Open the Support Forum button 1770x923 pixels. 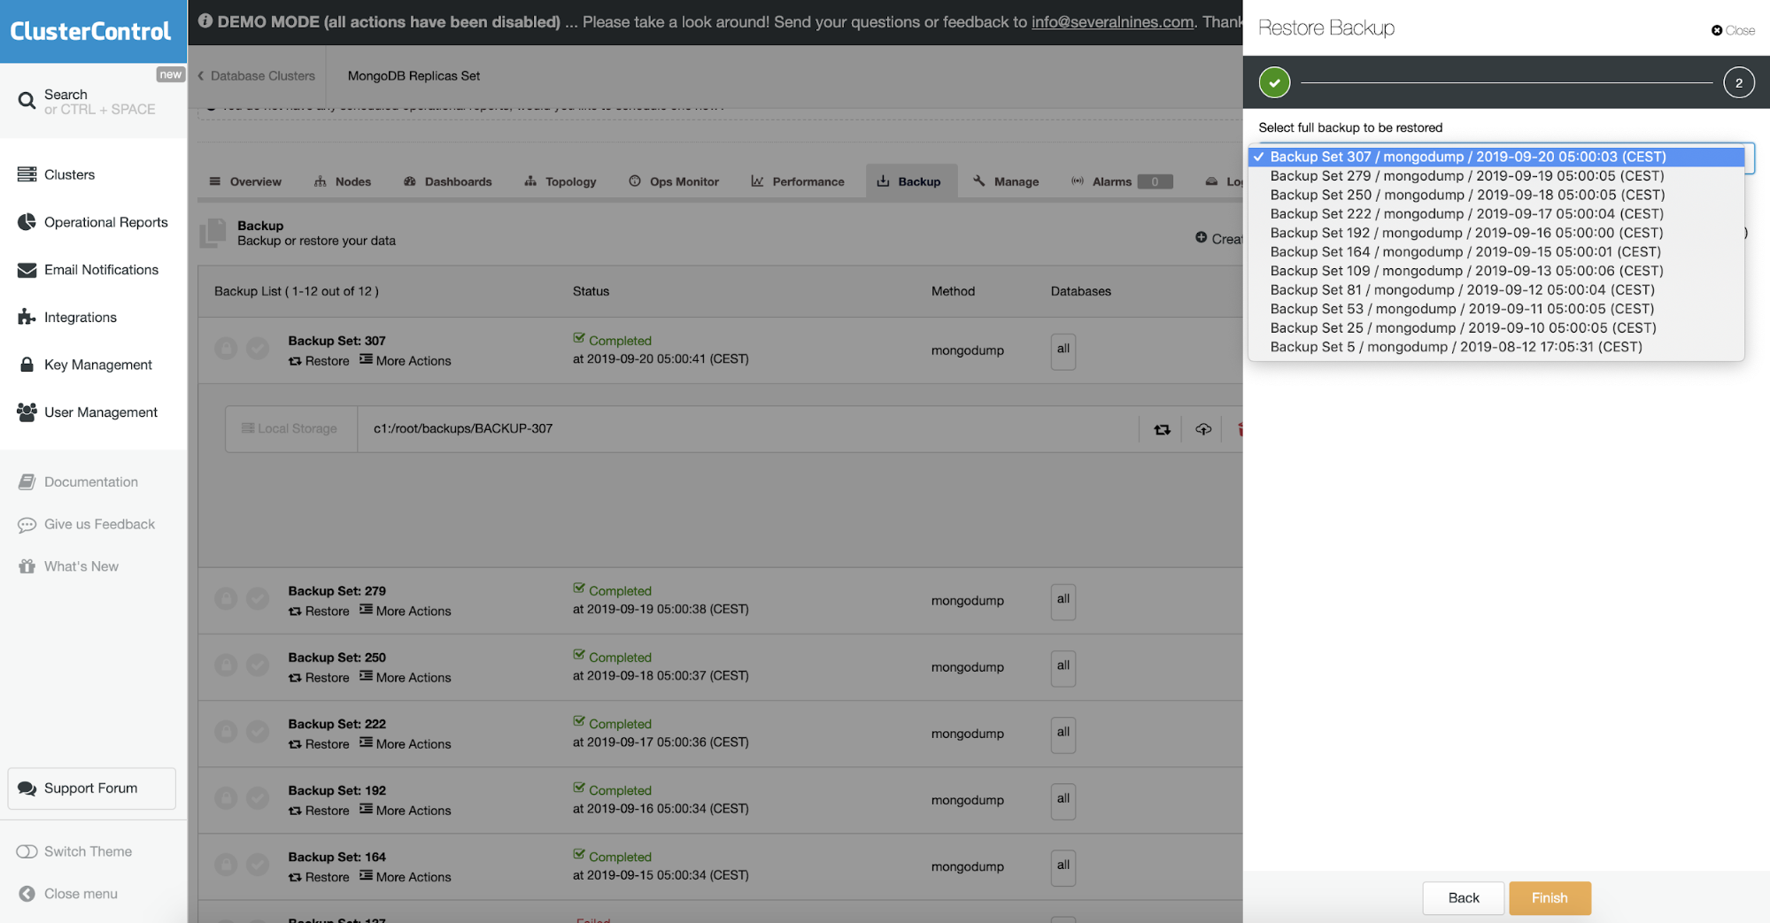coord(92,788)
